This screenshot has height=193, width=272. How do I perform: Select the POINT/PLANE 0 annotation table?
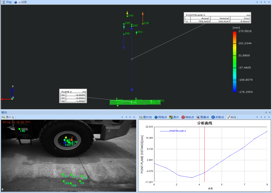coord(217,18)
